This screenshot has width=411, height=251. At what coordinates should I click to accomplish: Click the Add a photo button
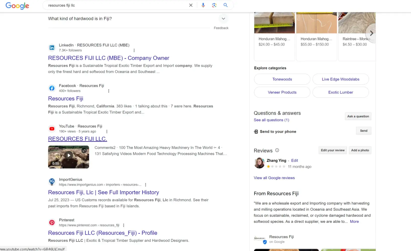coord(360,150)
